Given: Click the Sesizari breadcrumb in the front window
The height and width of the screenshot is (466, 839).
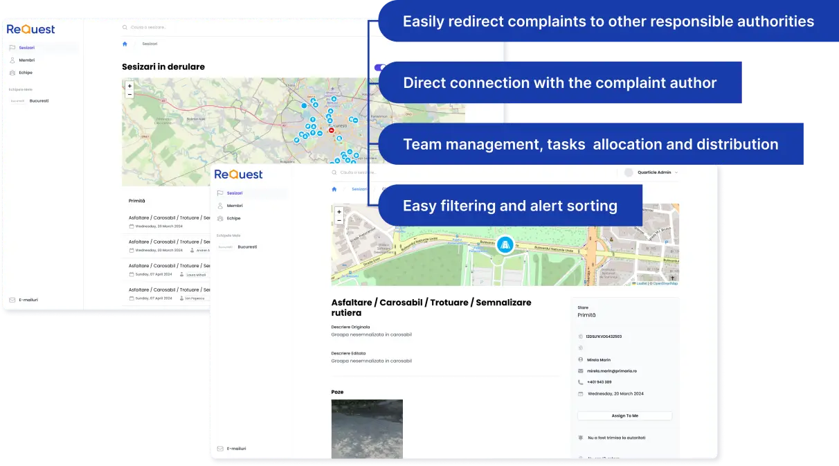Looking at the screenshot, I should 359,189.
